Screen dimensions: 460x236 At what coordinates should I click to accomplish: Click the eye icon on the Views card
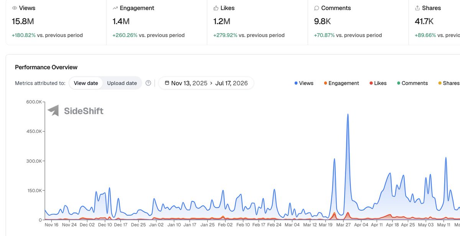(15, 8)
